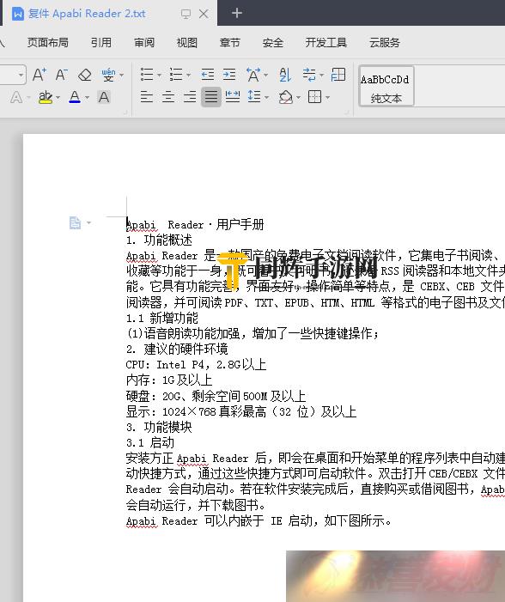The image size is (505, 602).
Task: Open the 开发工具 tab
Action: click(326, 42)
